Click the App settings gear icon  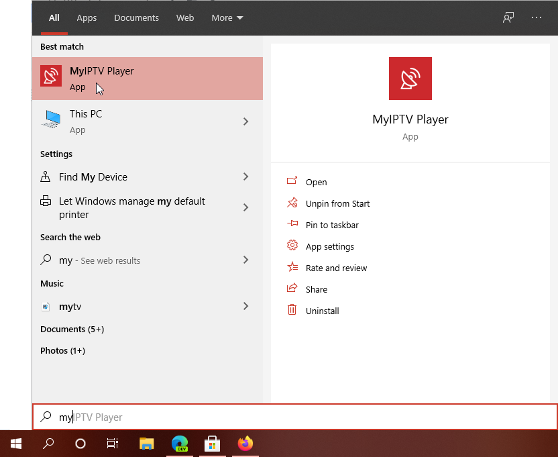point(292,246)
